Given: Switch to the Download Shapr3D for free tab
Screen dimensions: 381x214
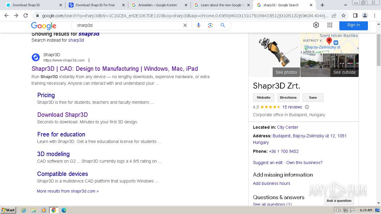Looking at the screenshot, I should (96, 5).
